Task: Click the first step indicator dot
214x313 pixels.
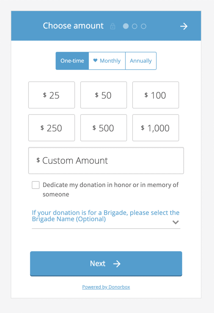Action: click(126, 26)
